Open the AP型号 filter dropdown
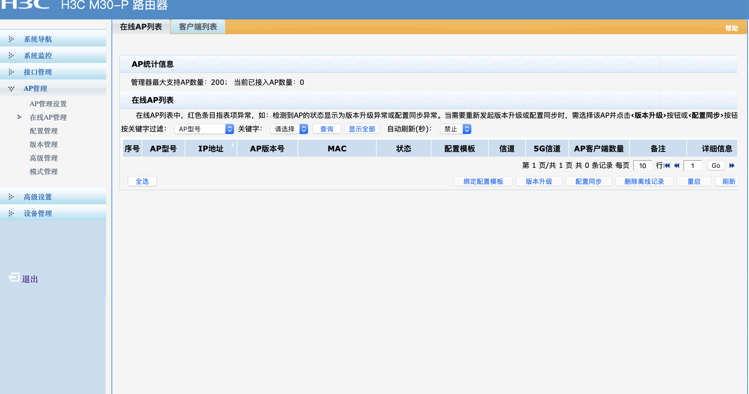The width and height of the screenshot is (749, 394). pyautogui.click(x=204, y=129)
